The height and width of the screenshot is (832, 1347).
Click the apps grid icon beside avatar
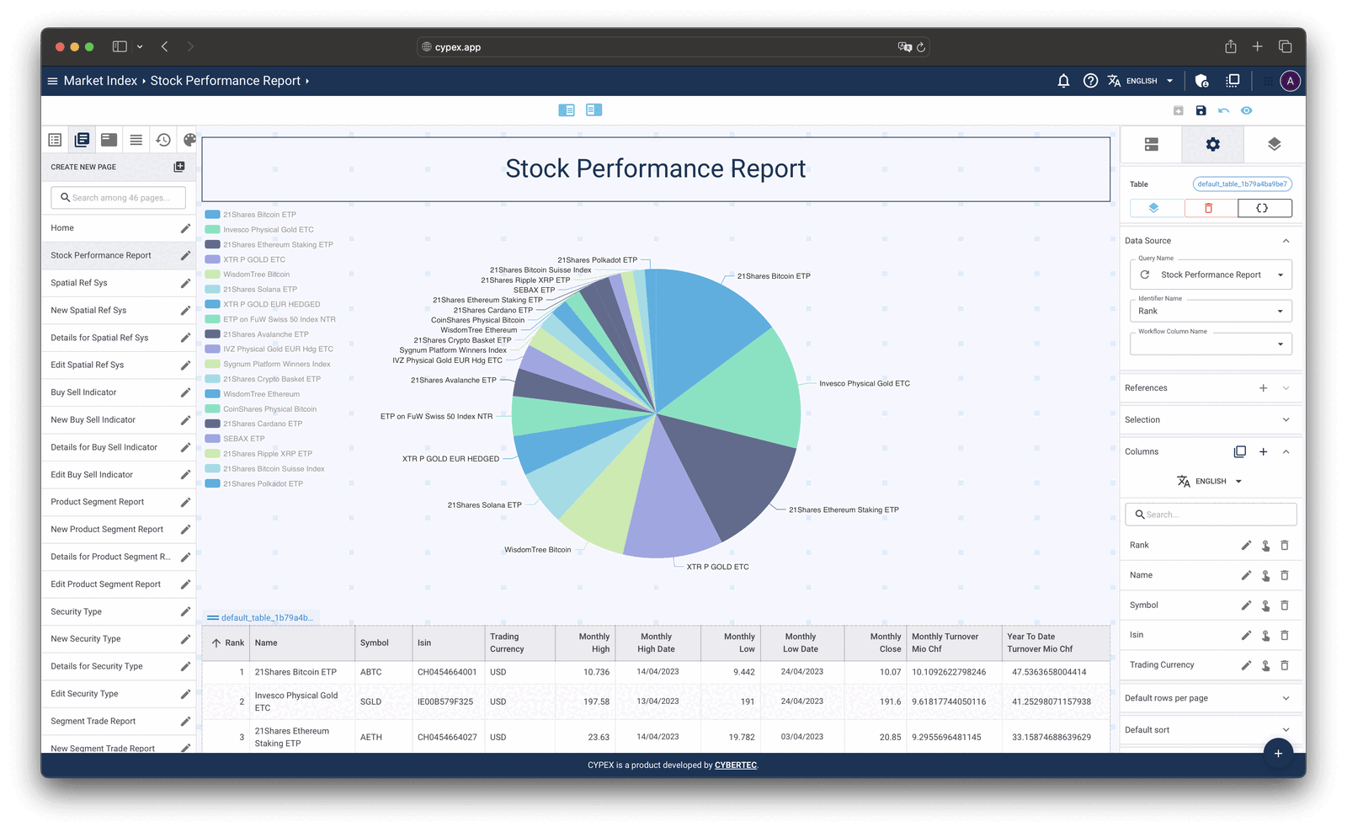[1267, 81]
